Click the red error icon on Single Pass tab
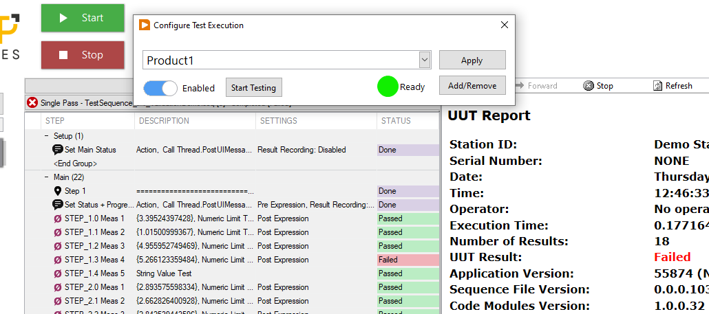The image size is (709, 314). pos(32,102)
